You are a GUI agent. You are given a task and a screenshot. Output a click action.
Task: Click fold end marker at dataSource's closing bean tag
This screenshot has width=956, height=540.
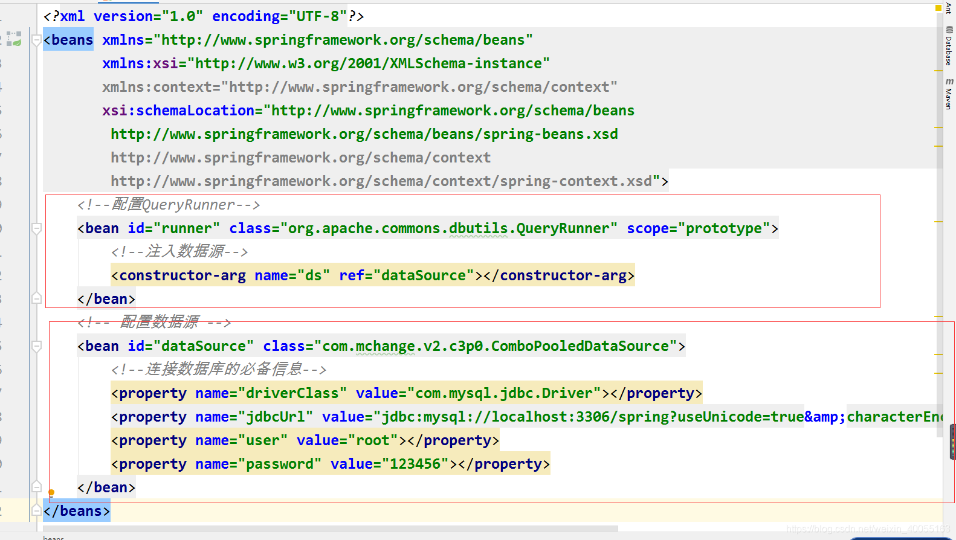pyautogui.click(x=36, y=487)
